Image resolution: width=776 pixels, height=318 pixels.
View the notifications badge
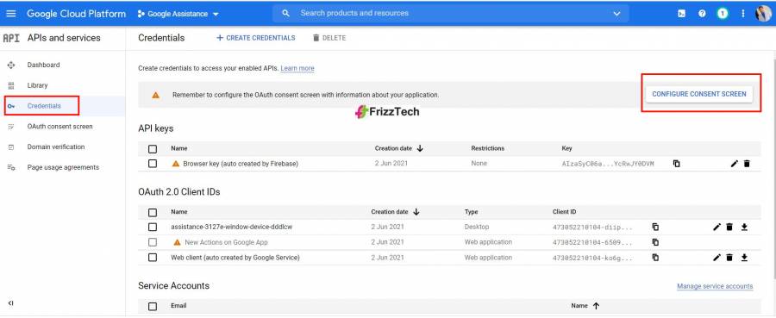(723, 14)
